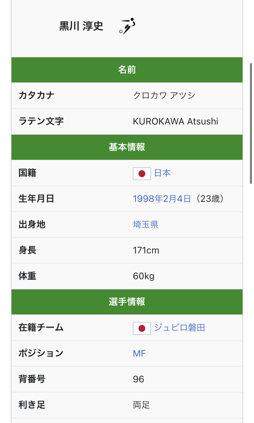Click the uniform number 96
This screenshot has height=423, width=254.
(139, 379)
